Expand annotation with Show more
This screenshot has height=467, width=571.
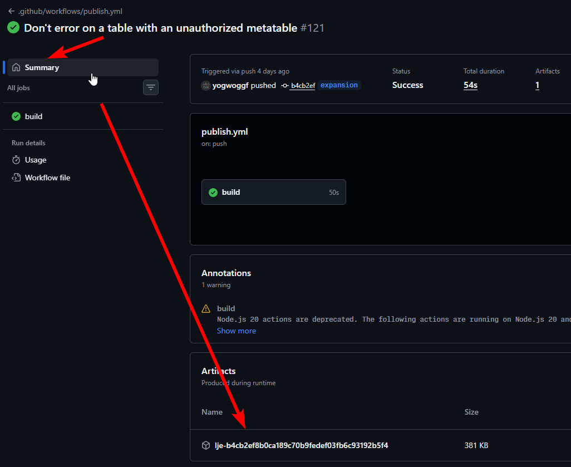tap(237, 331)
